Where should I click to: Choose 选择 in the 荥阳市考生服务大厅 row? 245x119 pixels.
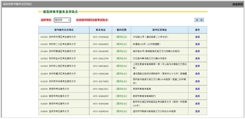(x=197, y=89)
